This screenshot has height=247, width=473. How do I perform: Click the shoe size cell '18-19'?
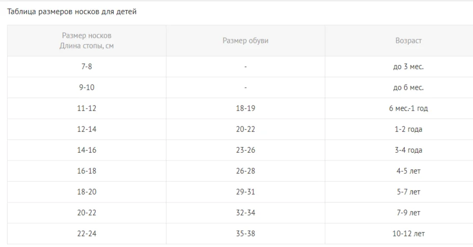coord(245,108)
